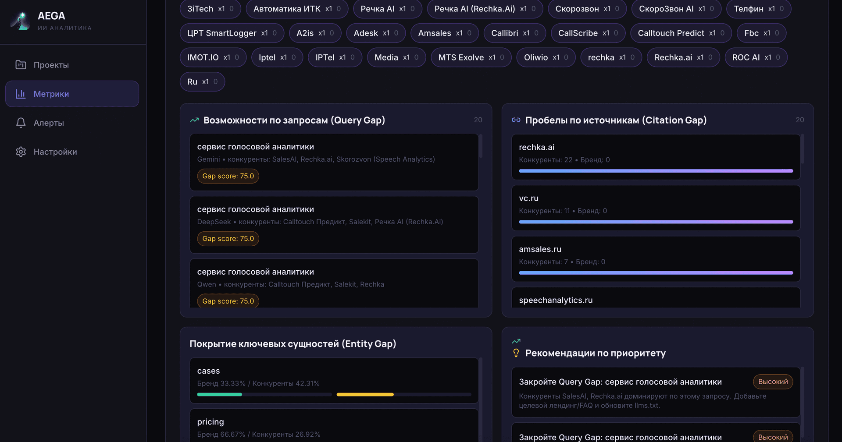Click the 'ЦРТ SmartLogger' chip
842x442 pixels.
232,33
